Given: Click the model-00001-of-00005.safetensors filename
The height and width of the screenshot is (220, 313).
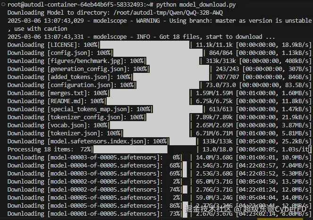Looking at the screenshot, I should coord(103,214).
